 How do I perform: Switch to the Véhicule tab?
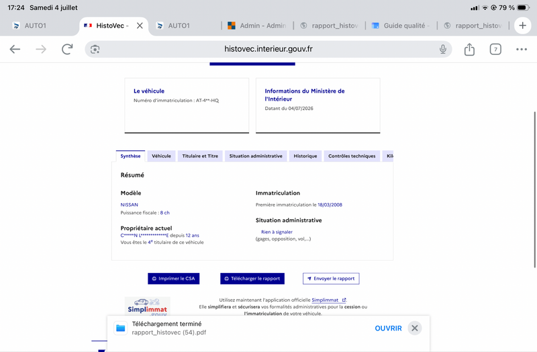pos(161,156)
